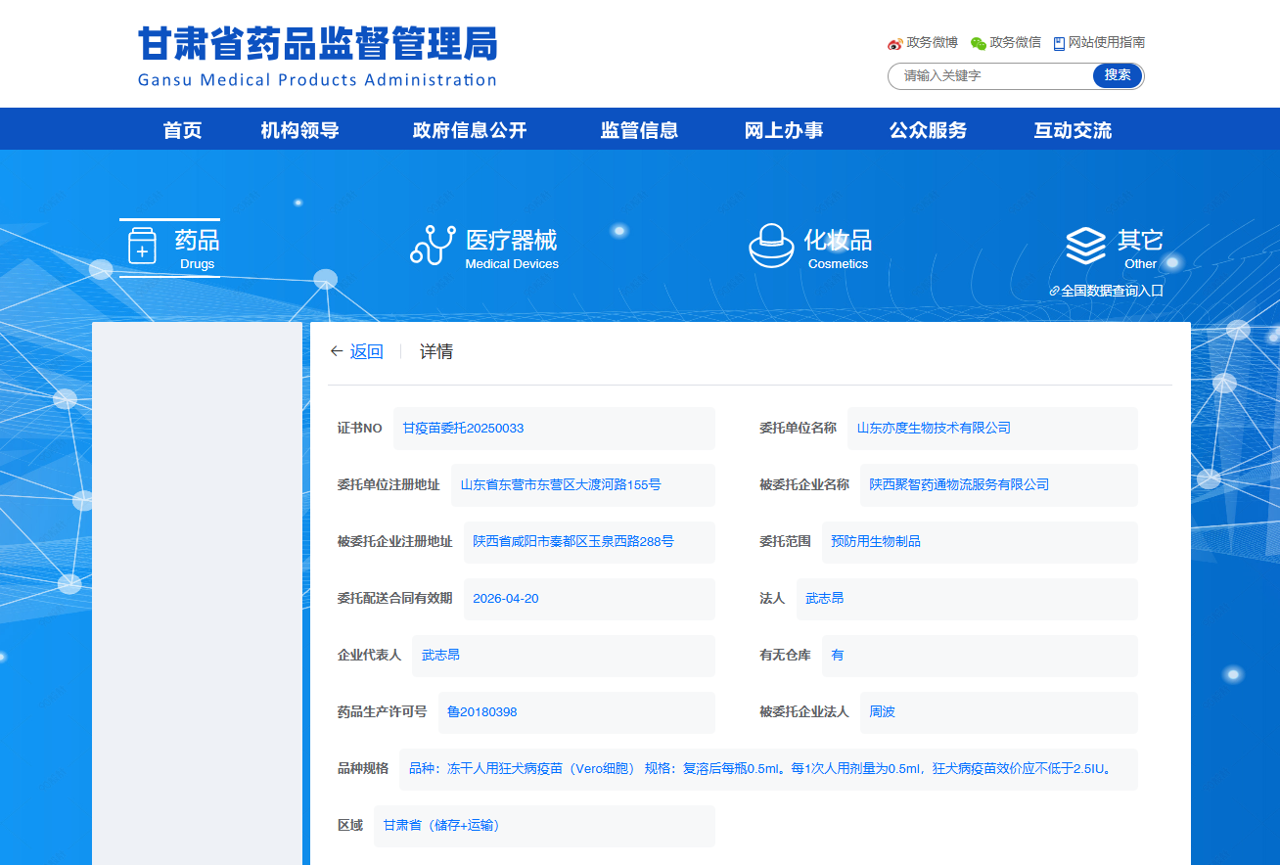1280x865 pixels.
Task: Select the Drugs medicine bottle icon
Action: coord(142,247)
